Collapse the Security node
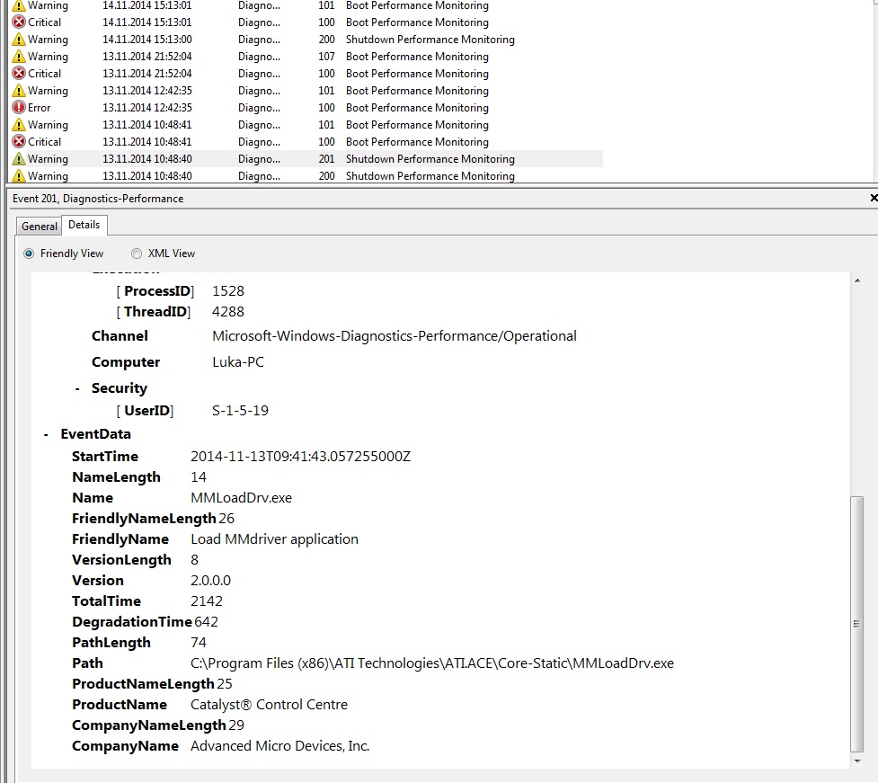The height and width of the screenshot is (783, 878). coord(77,388)
